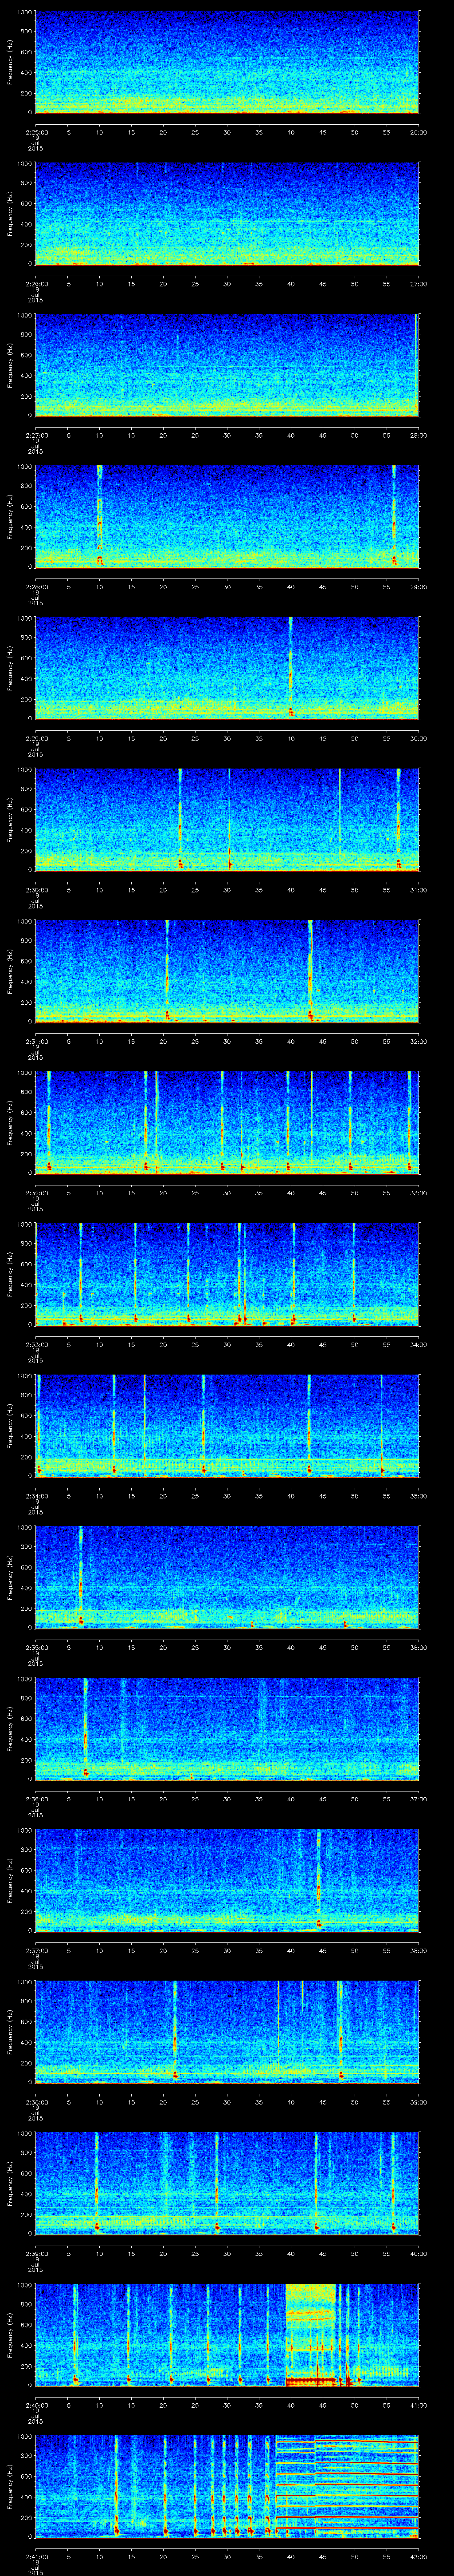Select the spectrogram panel starting at 2:33:00
The height and width of the screenshot is (2576, 454).
tap(227, 1274)
